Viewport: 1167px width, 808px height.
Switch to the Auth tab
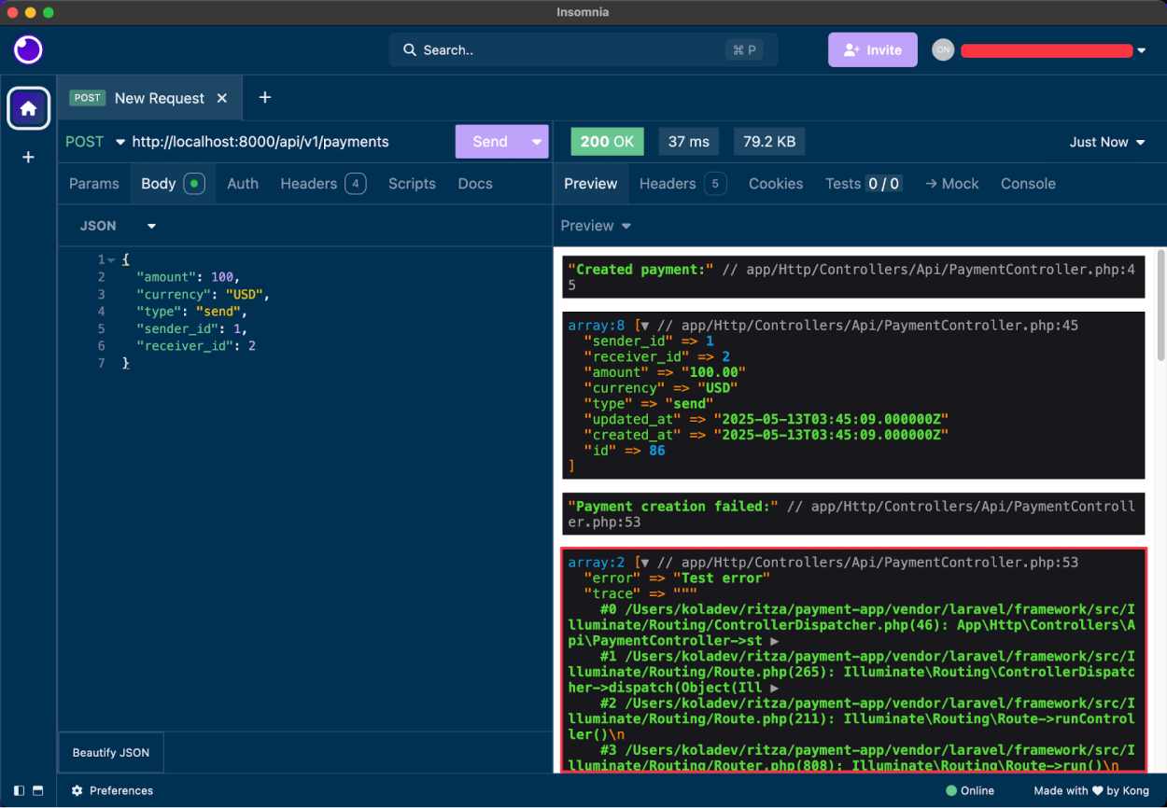click(x=243, y=184)
